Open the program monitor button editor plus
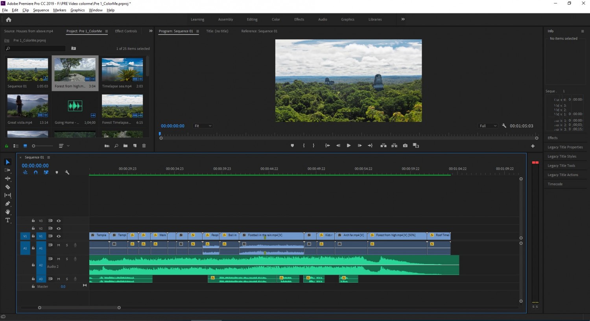The height and width of the screenshot is (321, 590). click(533, 146)
